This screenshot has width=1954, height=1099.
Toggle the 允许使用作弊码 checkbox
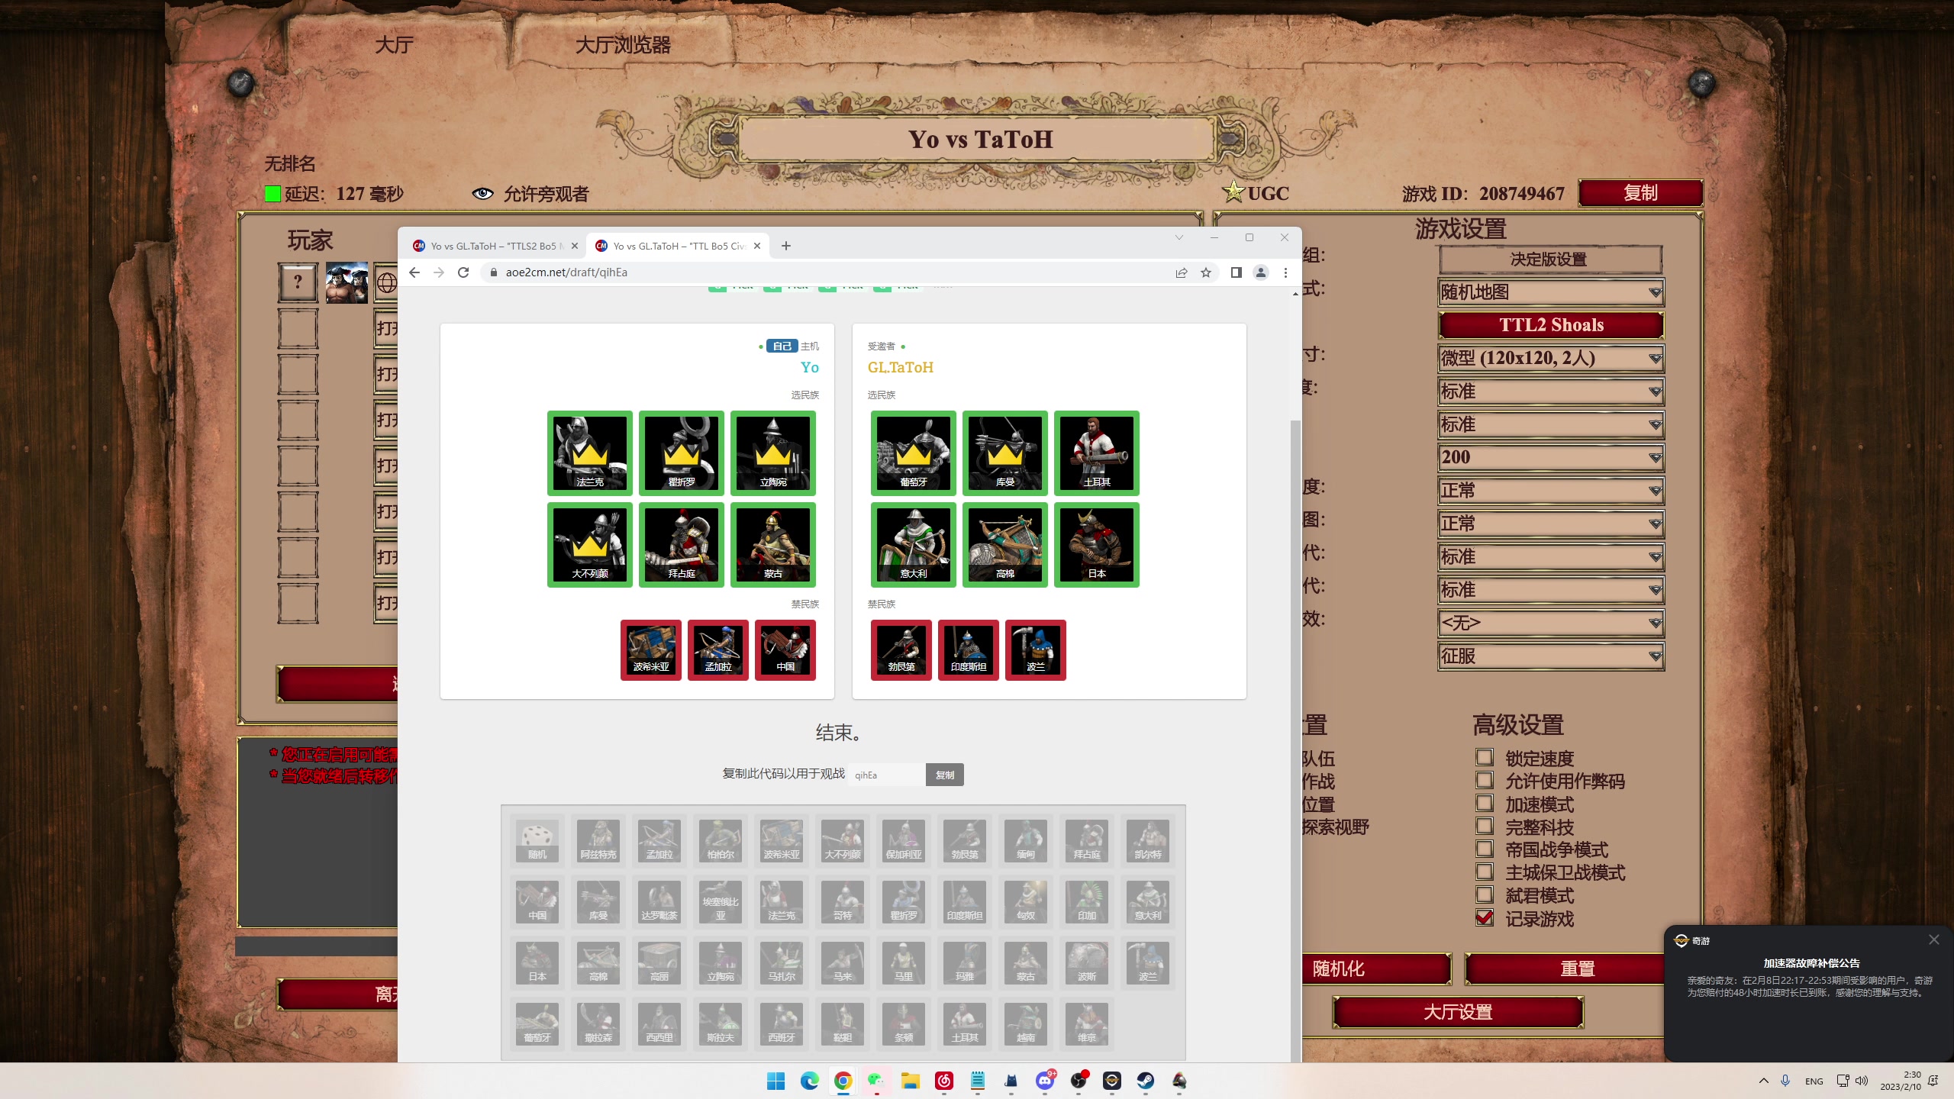click(x=1485, y=781)
